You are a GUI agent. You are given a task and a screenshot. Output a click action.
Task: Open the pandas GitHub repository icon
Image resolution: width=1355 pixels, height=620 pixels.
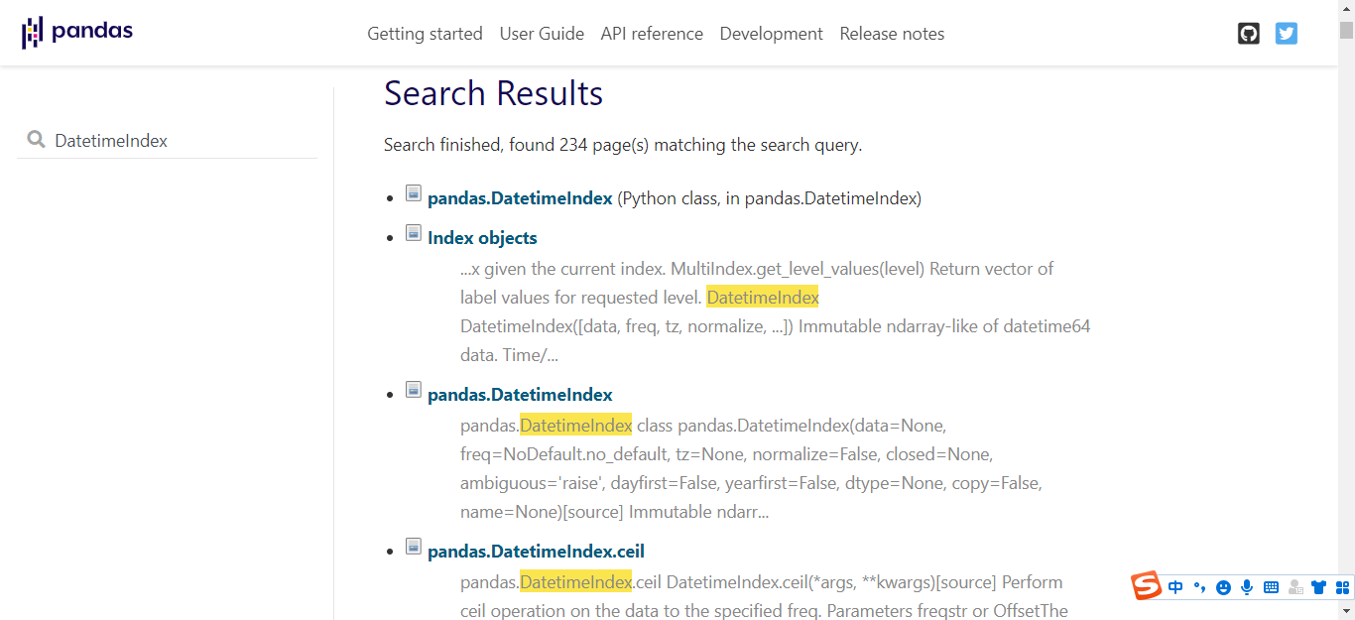[x=1248, y=33]
